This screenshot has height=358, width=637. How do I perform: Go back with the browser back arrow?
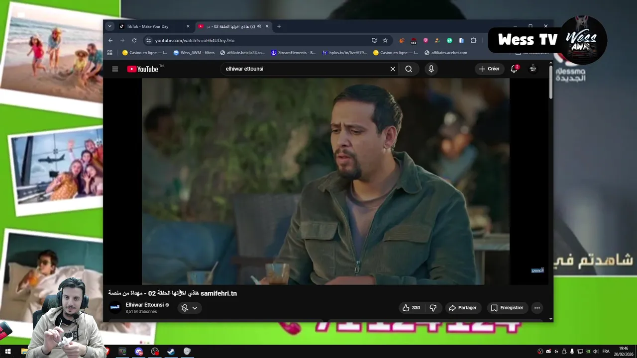(x=110, y=40)
